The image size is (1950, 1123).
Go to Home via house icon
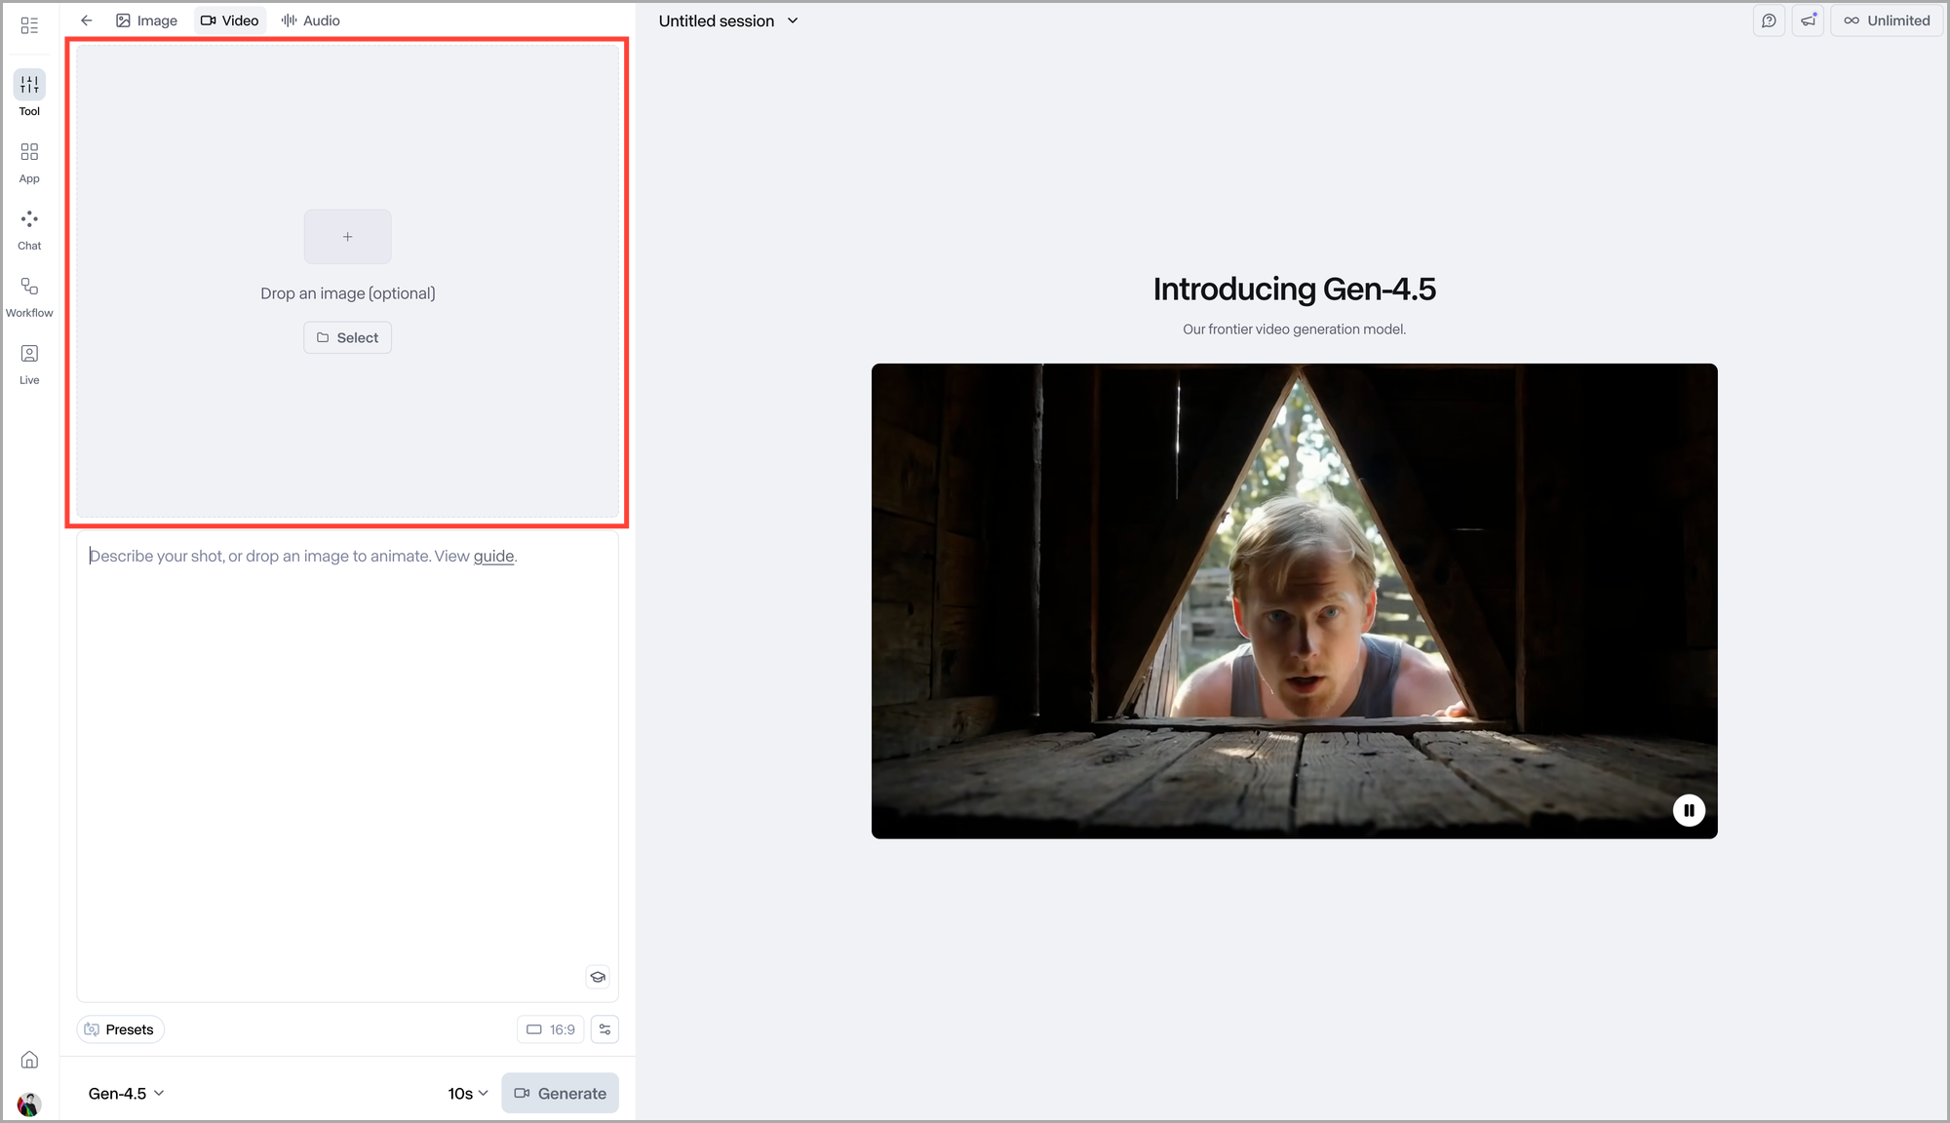tap(29, 1060)
